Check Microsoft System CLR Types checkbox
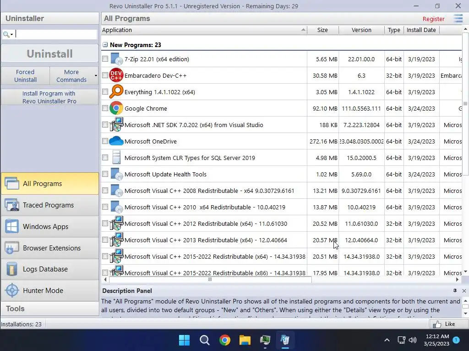The height and width of the screenshot is (351, 469). coord(105,157)
